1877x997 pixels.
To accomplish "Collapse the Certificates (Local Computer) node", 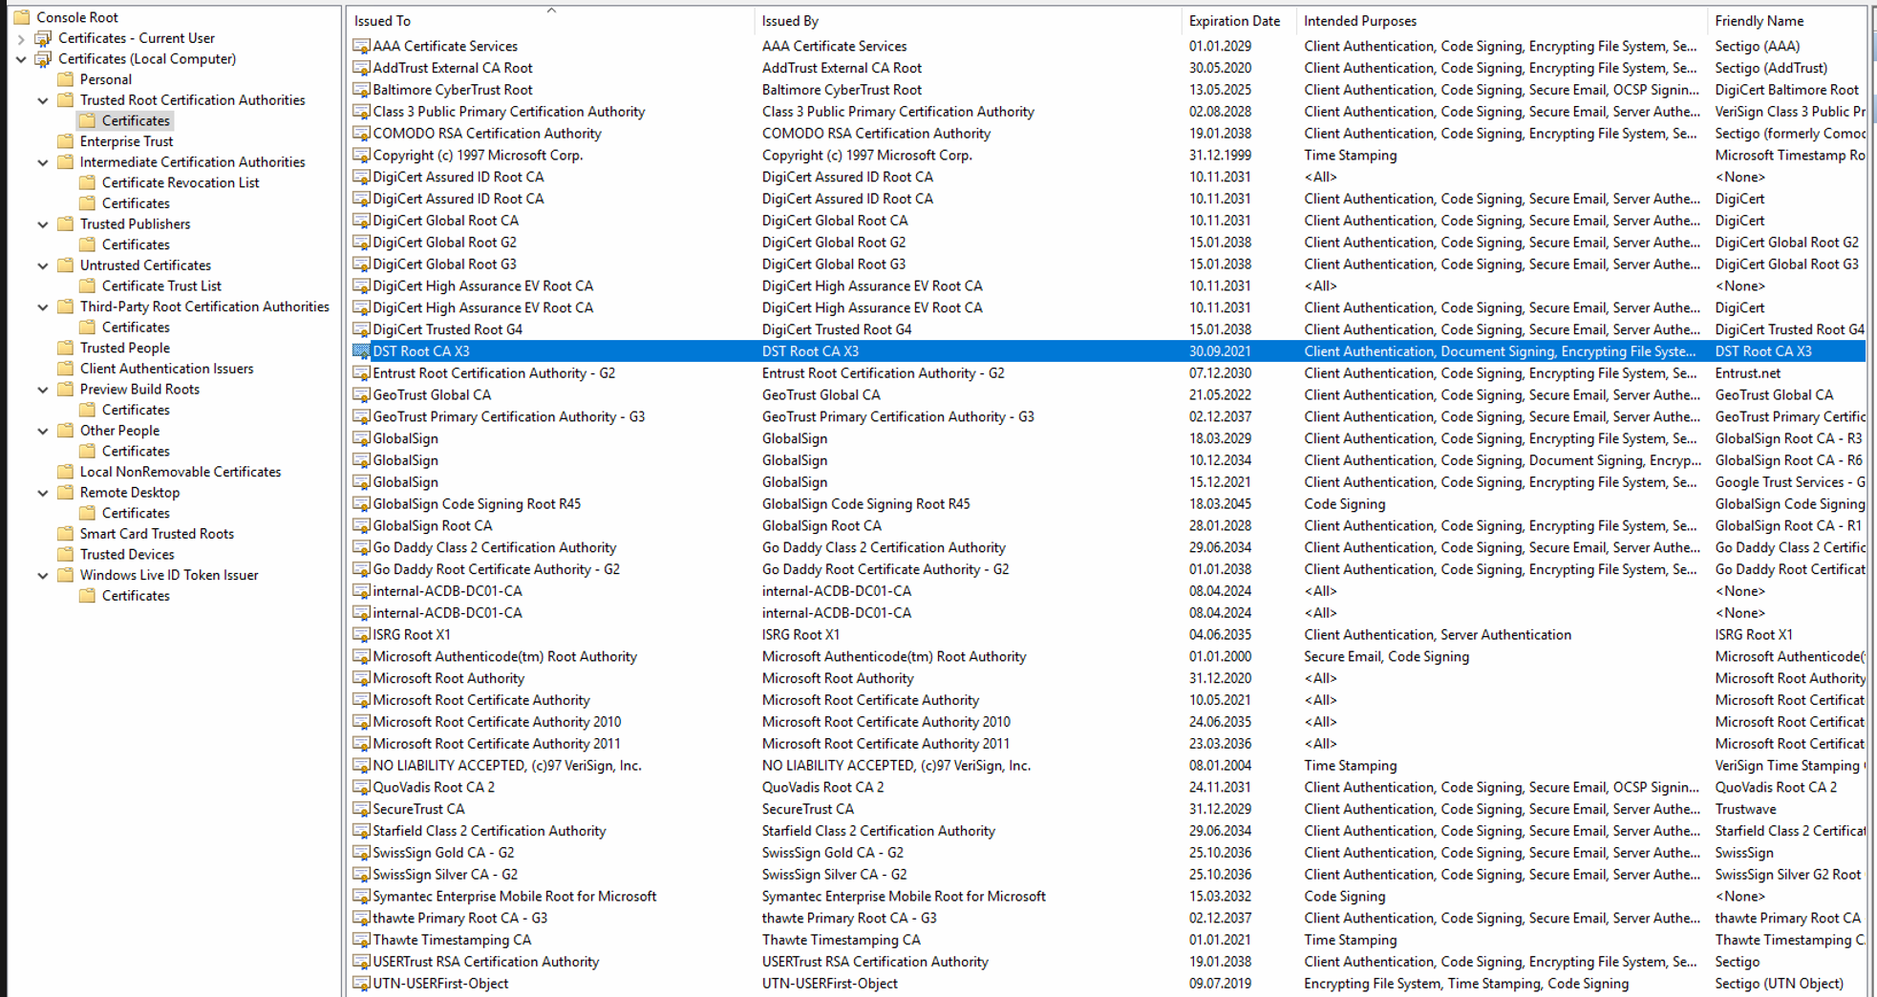I will click(21, 59).
